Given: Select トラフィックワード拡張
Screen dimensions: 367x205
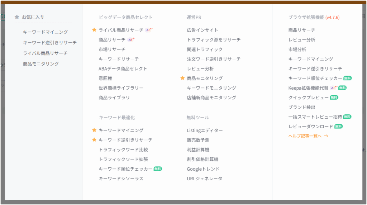Looking at the screenshot, I should 123,159.
